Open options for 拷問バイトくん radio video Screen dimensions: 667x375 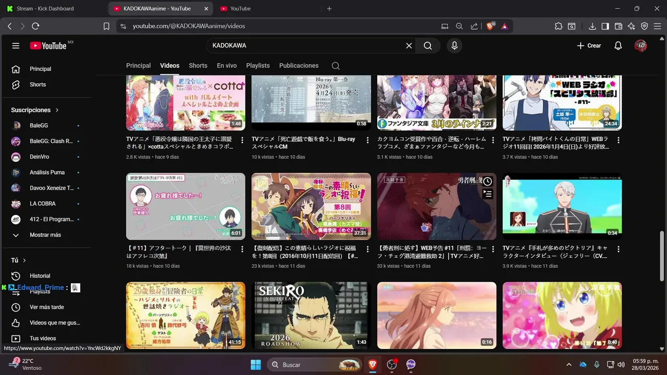click(619, 140)
